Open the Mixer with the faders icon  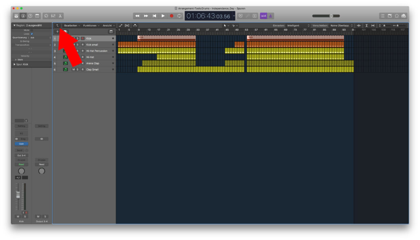[x=53, y=16]
